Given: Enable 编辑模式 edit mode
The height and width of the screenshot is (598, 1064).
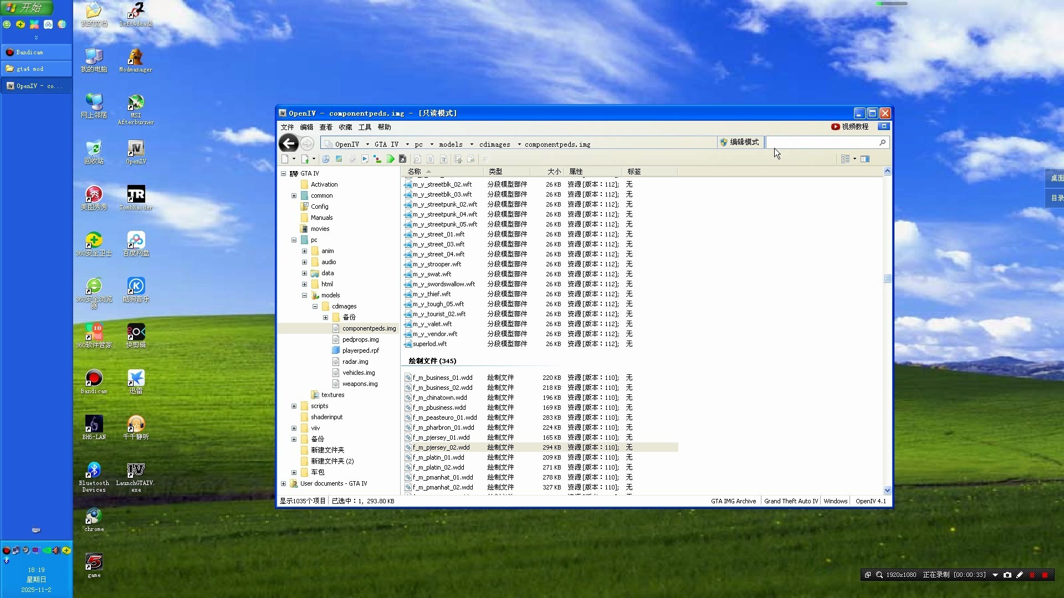Looking at the screenshot, I should (x=739, y=142).
